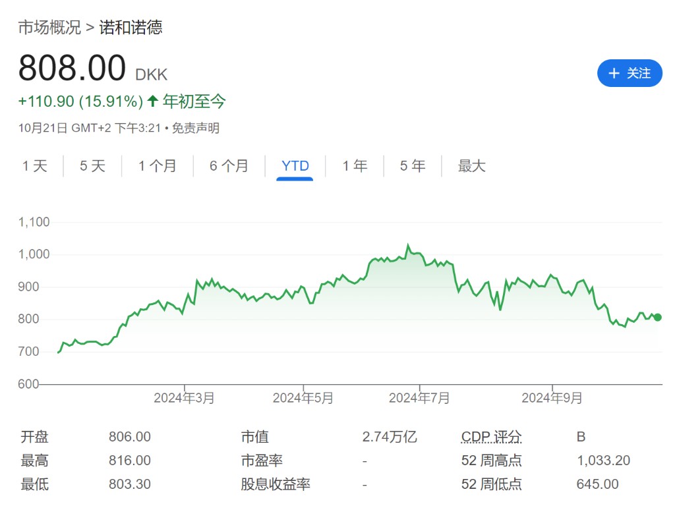Click the 1,100 y-axis label

click(34, 222)
